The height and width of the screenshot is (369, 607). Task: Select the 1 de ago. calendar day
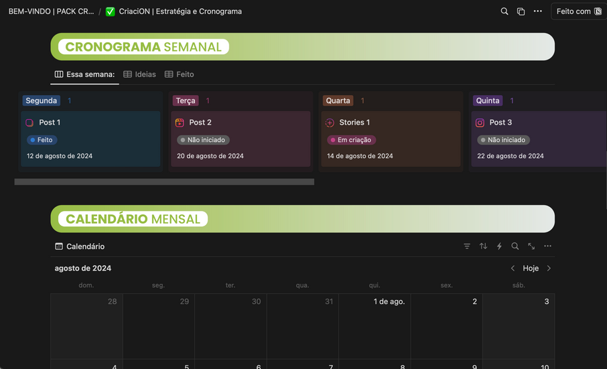375,326
